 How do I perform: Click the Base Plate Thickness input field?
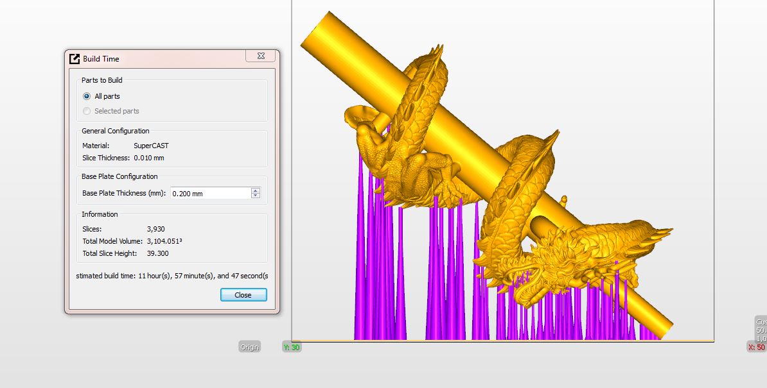210,193
